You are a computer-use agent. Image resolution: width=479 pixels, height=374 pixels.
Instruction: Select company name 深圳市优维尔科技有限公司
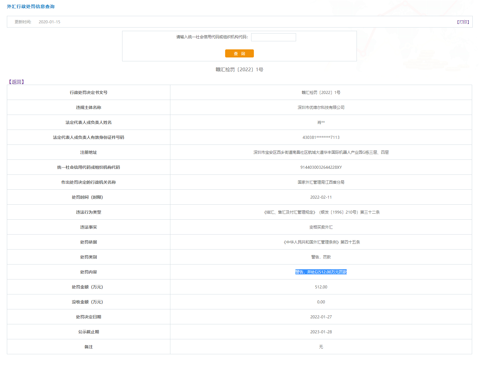point(321,107)
